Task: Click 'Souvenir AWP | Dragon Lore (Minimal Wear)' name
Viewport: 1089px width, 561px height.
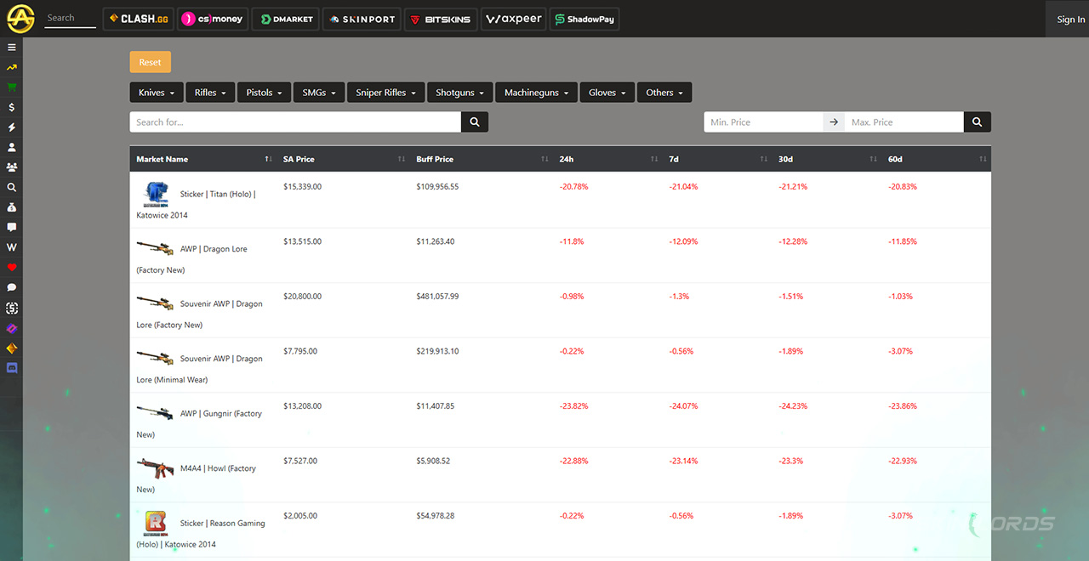Action: (x=200, y=369)
